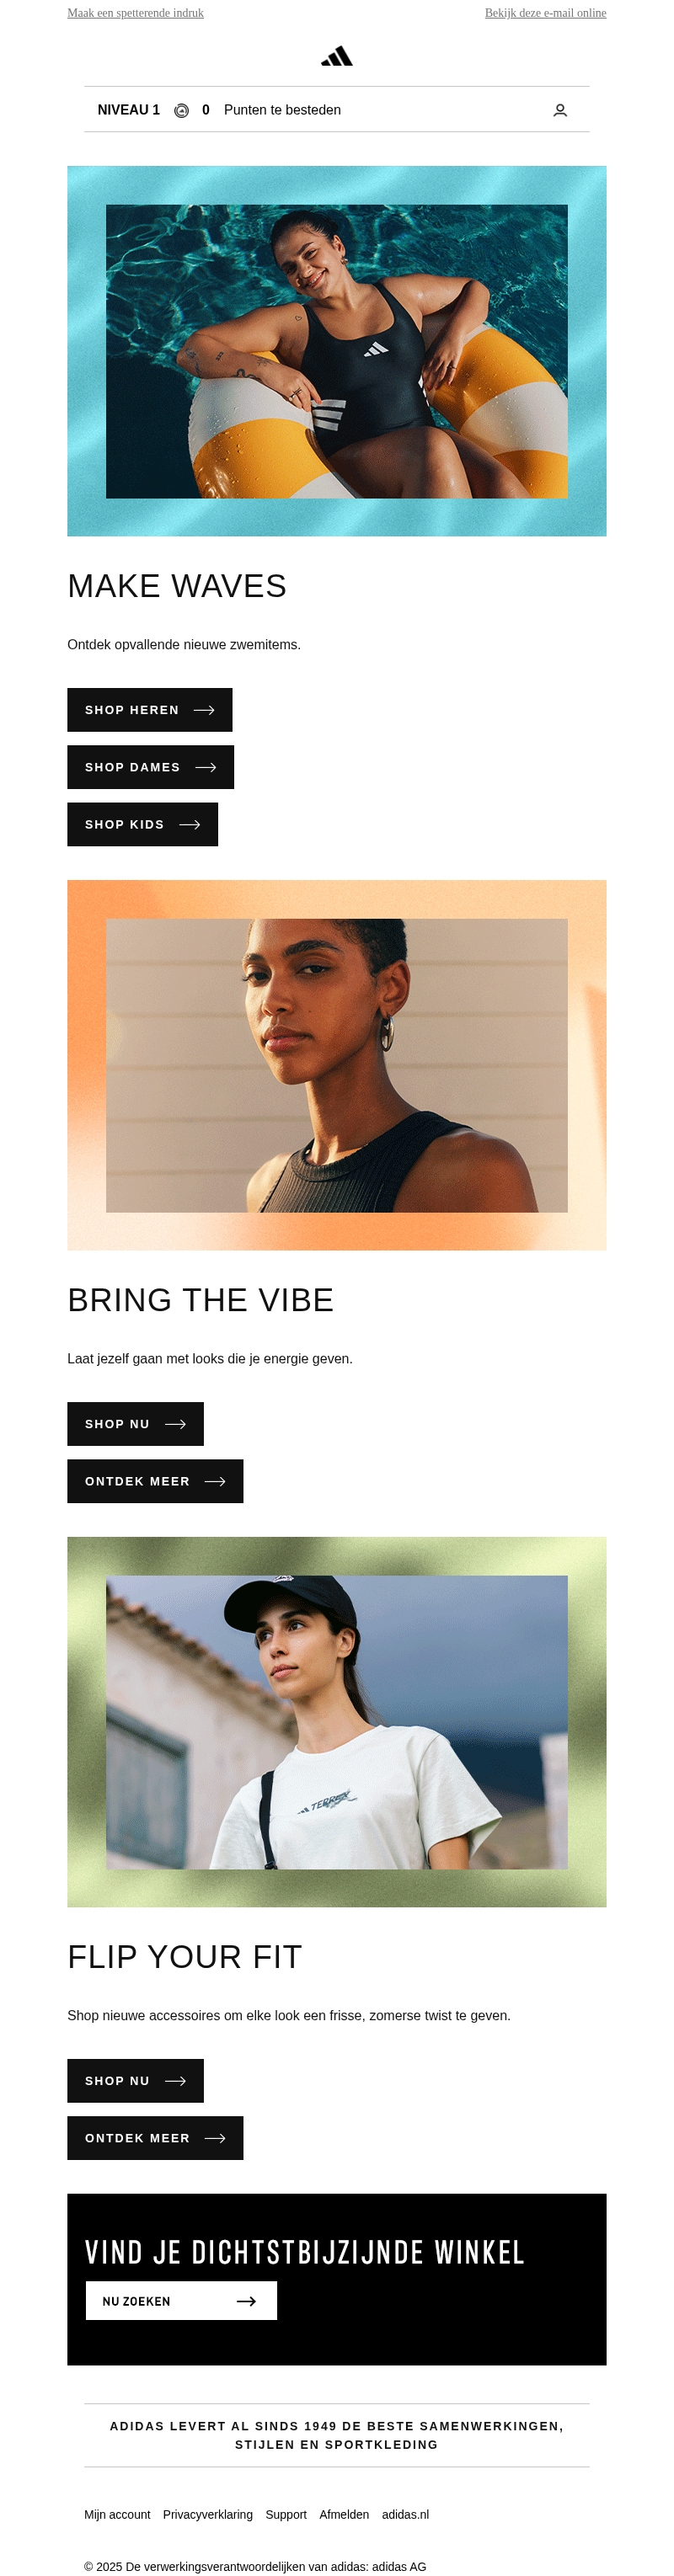Select the Shop Dames button
This screenshot has height=2576, width=674.
[150, 767]
